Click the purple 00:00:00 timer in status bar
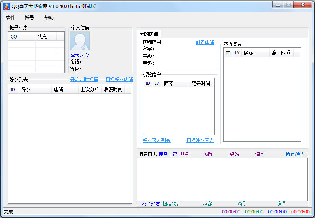Viewport: 315px width, 218px height. pos(231,211)
